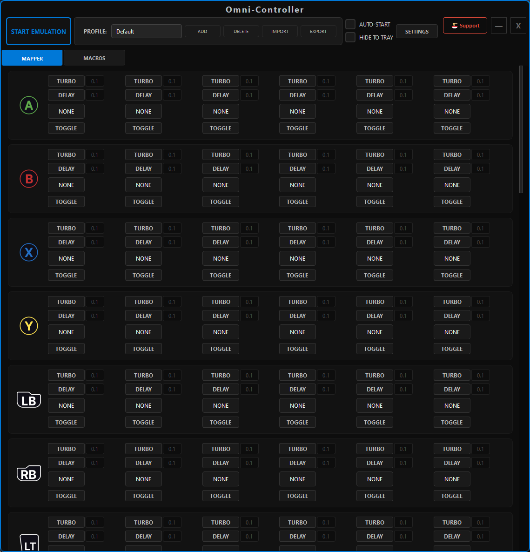Screen dimensions: 530x552
Task: Switch to the MACROS tab
Action: (94, 58)
